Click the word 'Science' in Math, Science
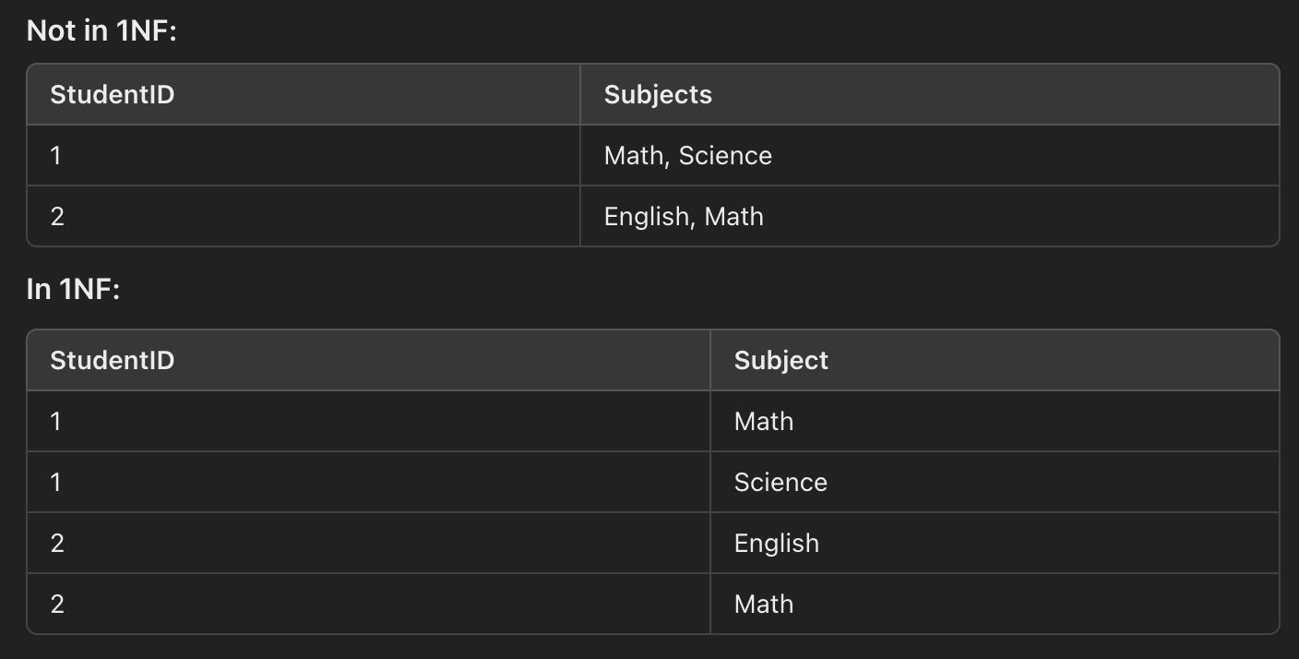This screenshot has width=1299, height=659. tap(725, 155)
